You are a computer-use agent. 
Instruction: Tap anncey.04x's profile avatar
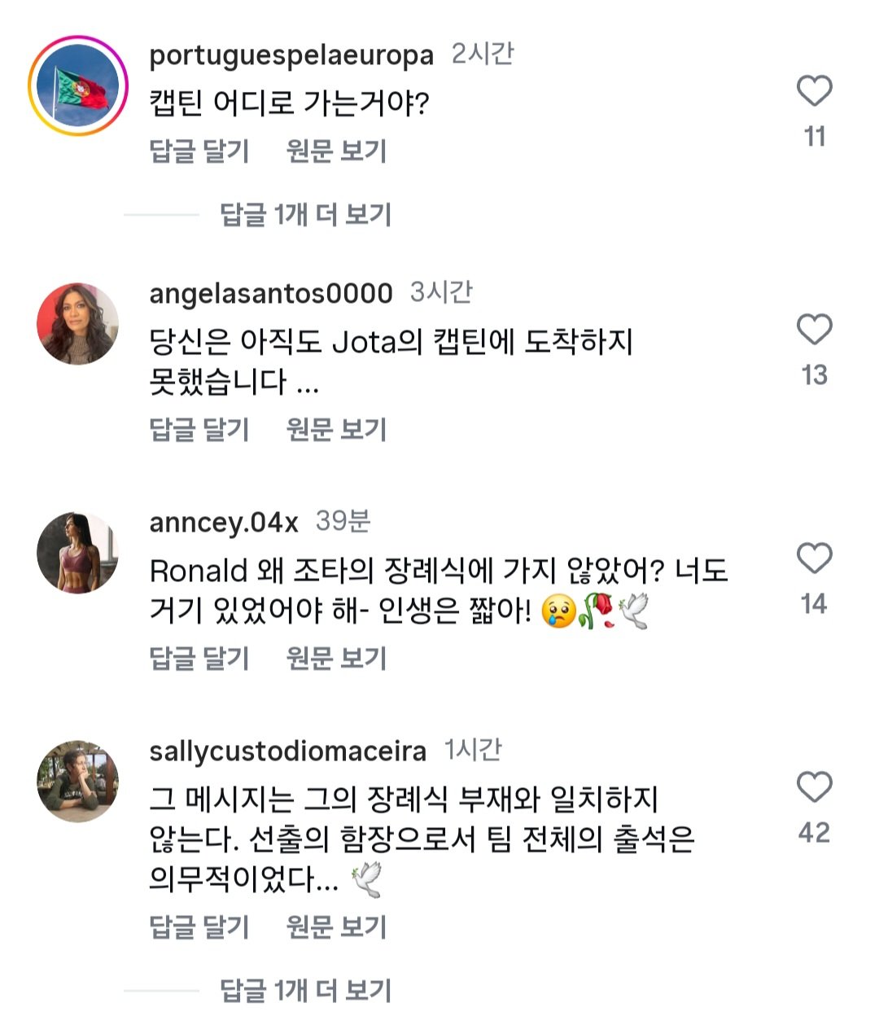[78, 553]
